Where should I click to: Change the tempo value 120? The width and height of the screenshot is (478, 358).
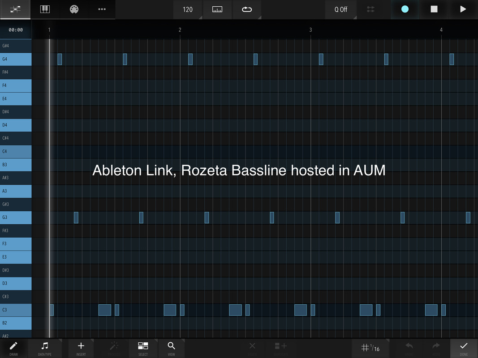point(187,9)
